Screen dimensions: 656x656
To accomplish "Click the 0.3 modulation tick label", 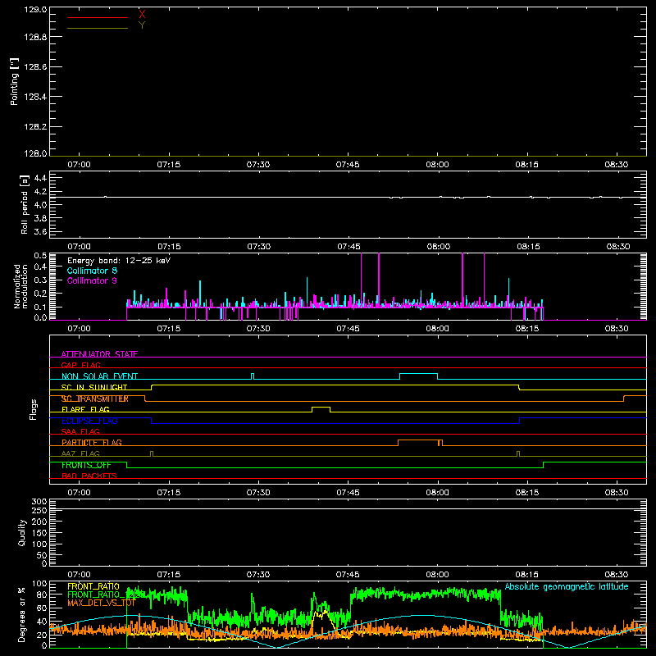I will [x=40, y=280].
